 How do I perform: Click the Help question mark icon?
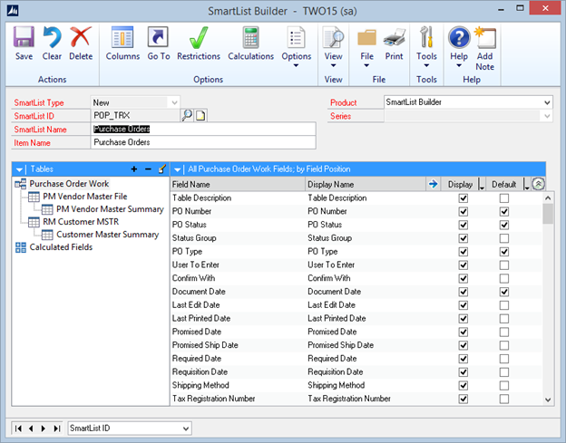click(459, 37)
